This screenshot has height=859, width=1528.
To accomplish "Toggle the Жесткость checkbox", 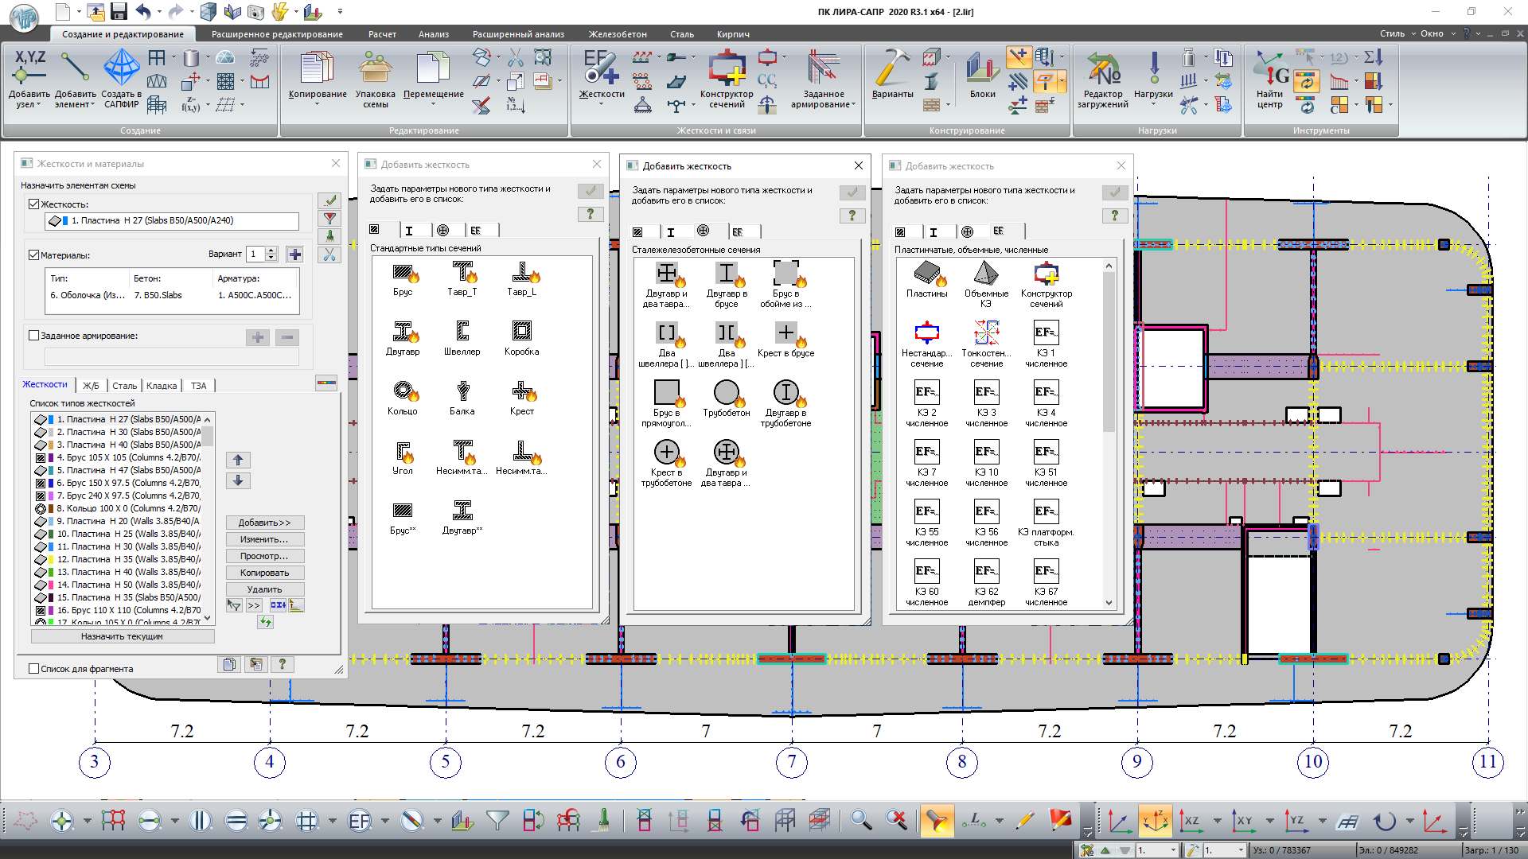I will [34, 204].
